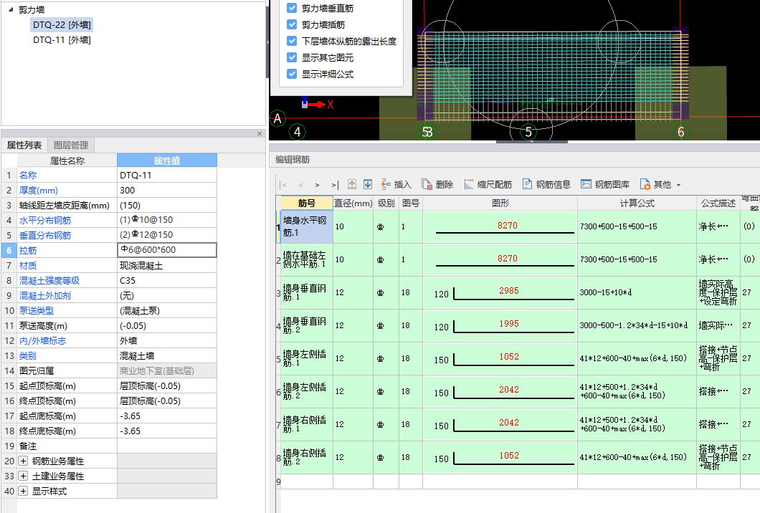Close the property list panel
This screenshot has height=513, width=760.
click(260, 134)
